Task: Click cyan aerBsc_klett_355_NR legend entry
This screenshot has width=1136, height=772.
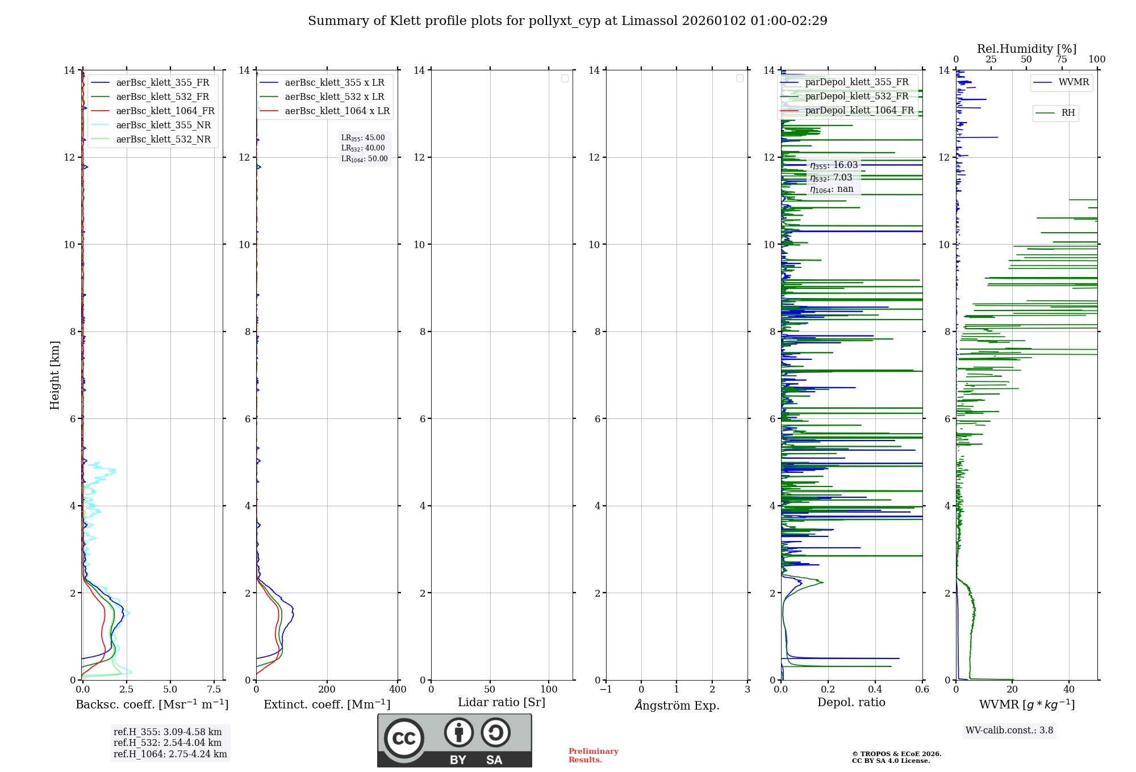Action: [x=163, y=125]
